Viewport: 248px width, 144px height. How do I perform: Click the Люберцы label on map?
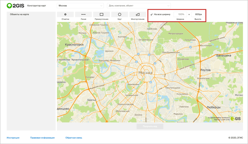(x=214, y=107)
